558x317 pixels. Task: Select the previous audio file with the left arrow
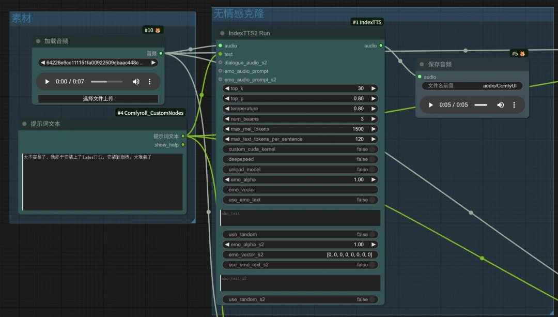(x=43, y=63)
